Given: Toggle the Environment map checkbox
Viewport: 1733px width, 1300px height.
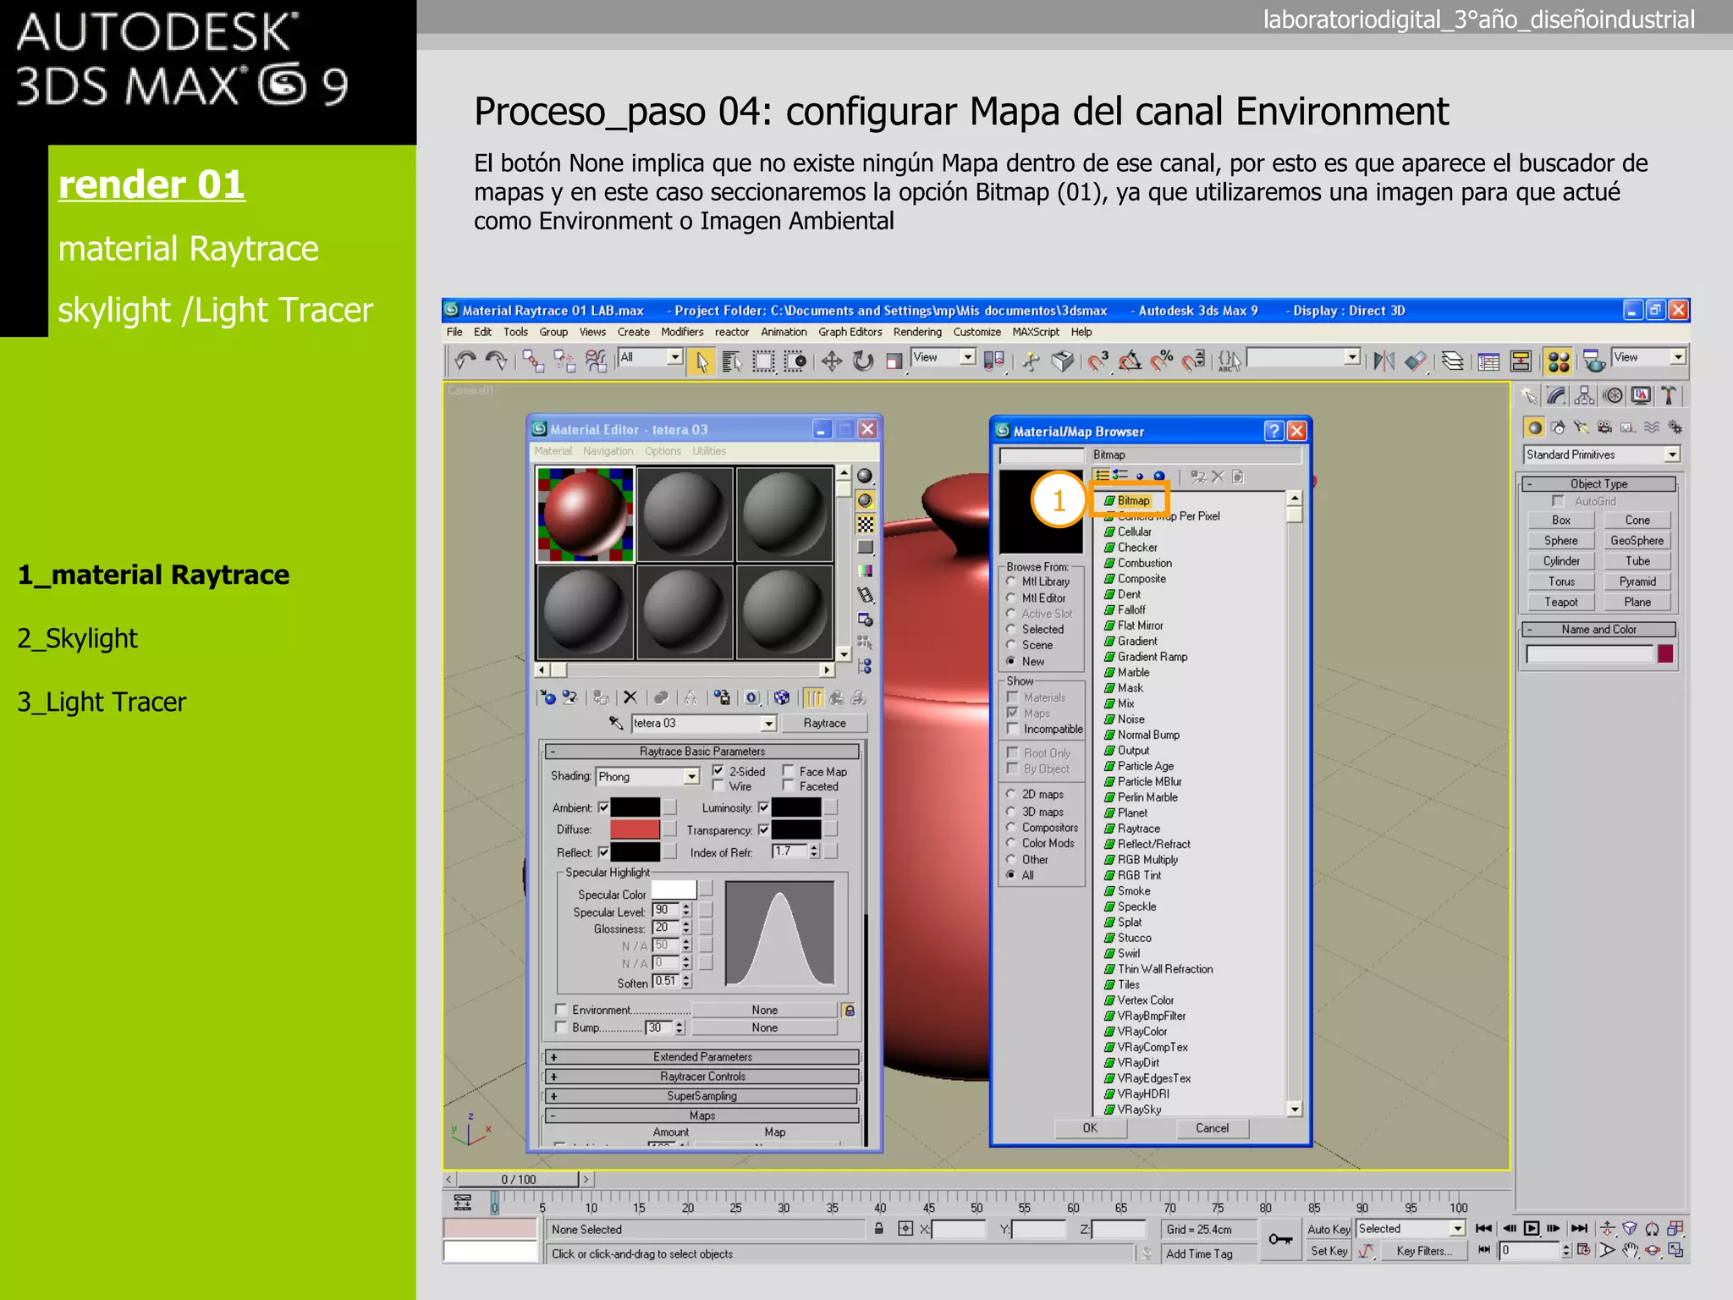Looking at the screenshot, I should (x=560, y=1010).
